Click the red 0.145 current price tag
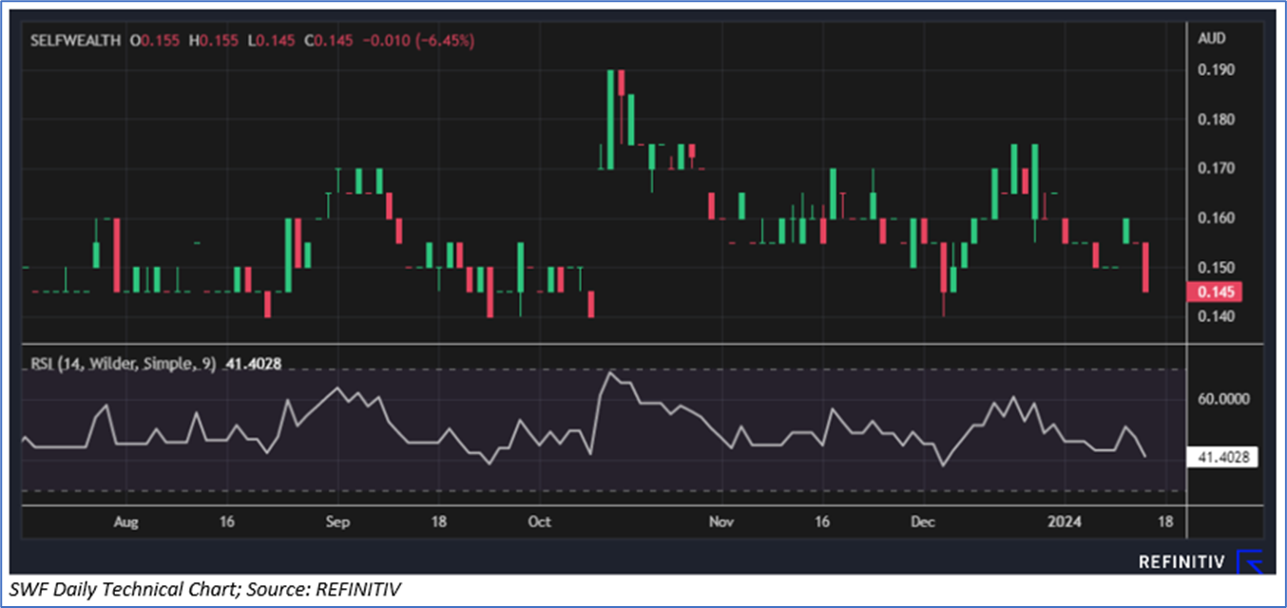The width and height of the screenshot is (1287, 608). [1214, 292]
